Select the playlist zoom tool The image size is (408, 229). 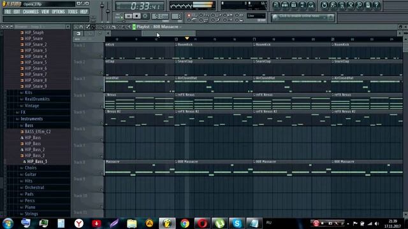pyautogui.click(x=124, y=27)
